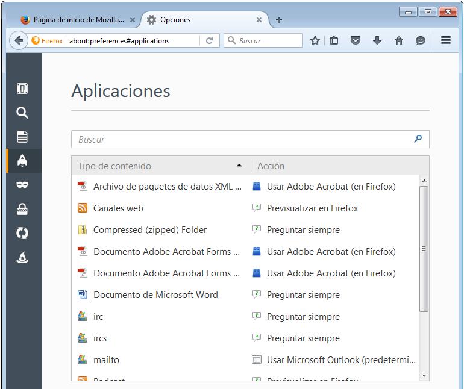Open the General preferences sidebar icon

point(22,89)
